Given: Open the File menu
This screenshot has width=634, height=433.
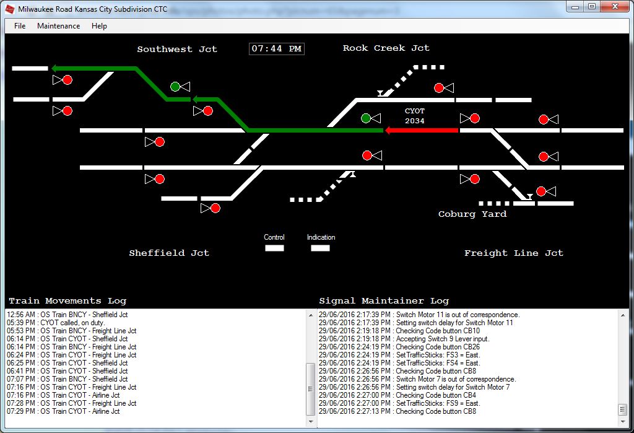Looking at the screenshot, I should pos(20,26).
